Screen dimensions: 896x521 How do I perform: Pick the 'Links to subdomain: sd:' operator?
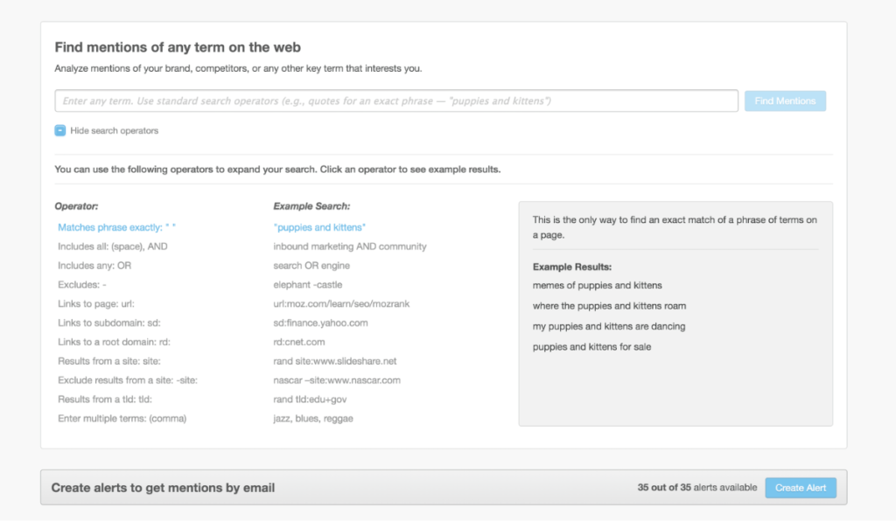point(109,323)
